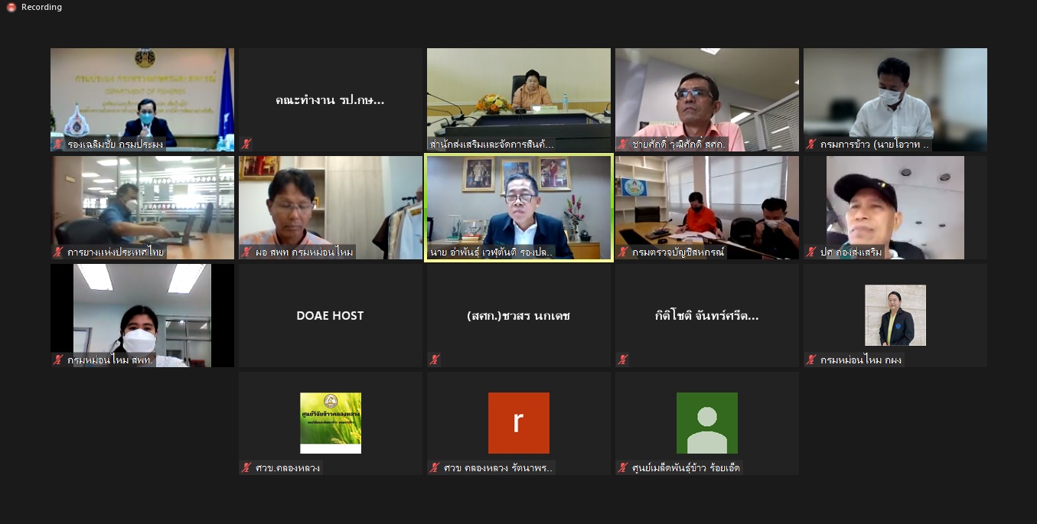This screenshot has height=524, width=1037.
Task: Click muted mic icon on การยางแห่งประเทศไทย tile
Action: point(58,252)
